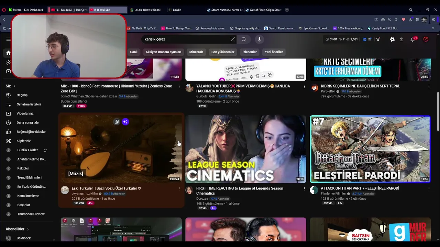This screenshot has height=247, width=440.
Task: Click the heart bookmark icon
Action: point(404,20)
